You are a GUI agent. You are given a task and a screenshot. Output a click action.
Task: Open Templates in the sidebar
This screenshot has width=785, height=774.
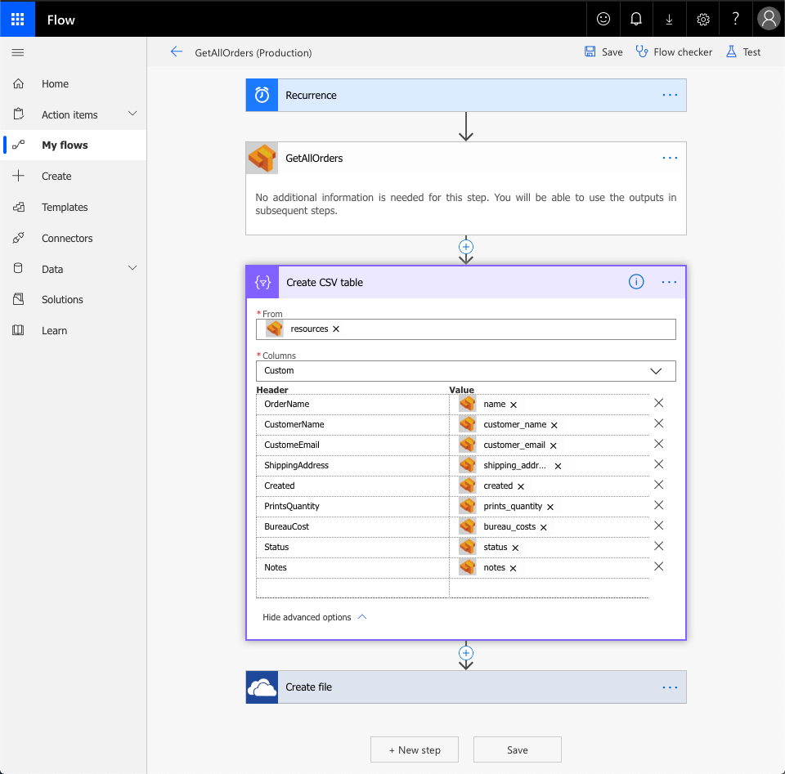tap(65, 208)
